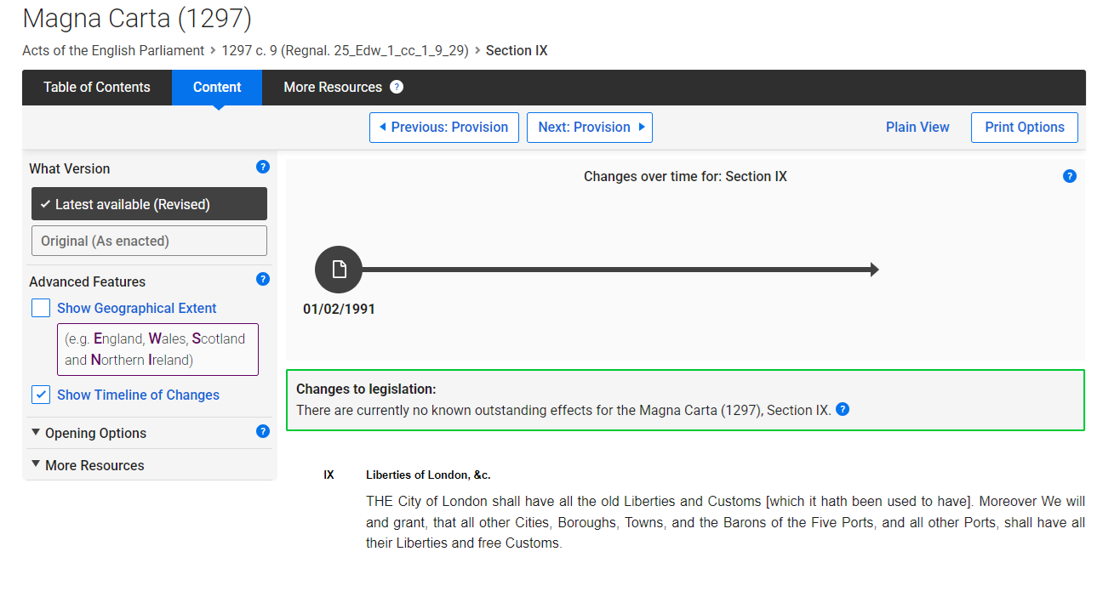Switch to Table of Contents tab

[97, 87]
